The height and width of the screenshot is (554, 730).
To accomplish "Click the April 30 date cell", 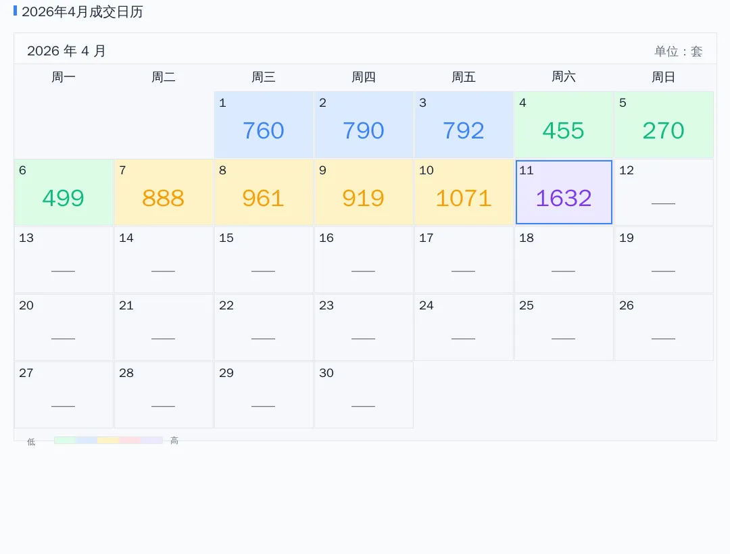I will click(x=364, y=395).
